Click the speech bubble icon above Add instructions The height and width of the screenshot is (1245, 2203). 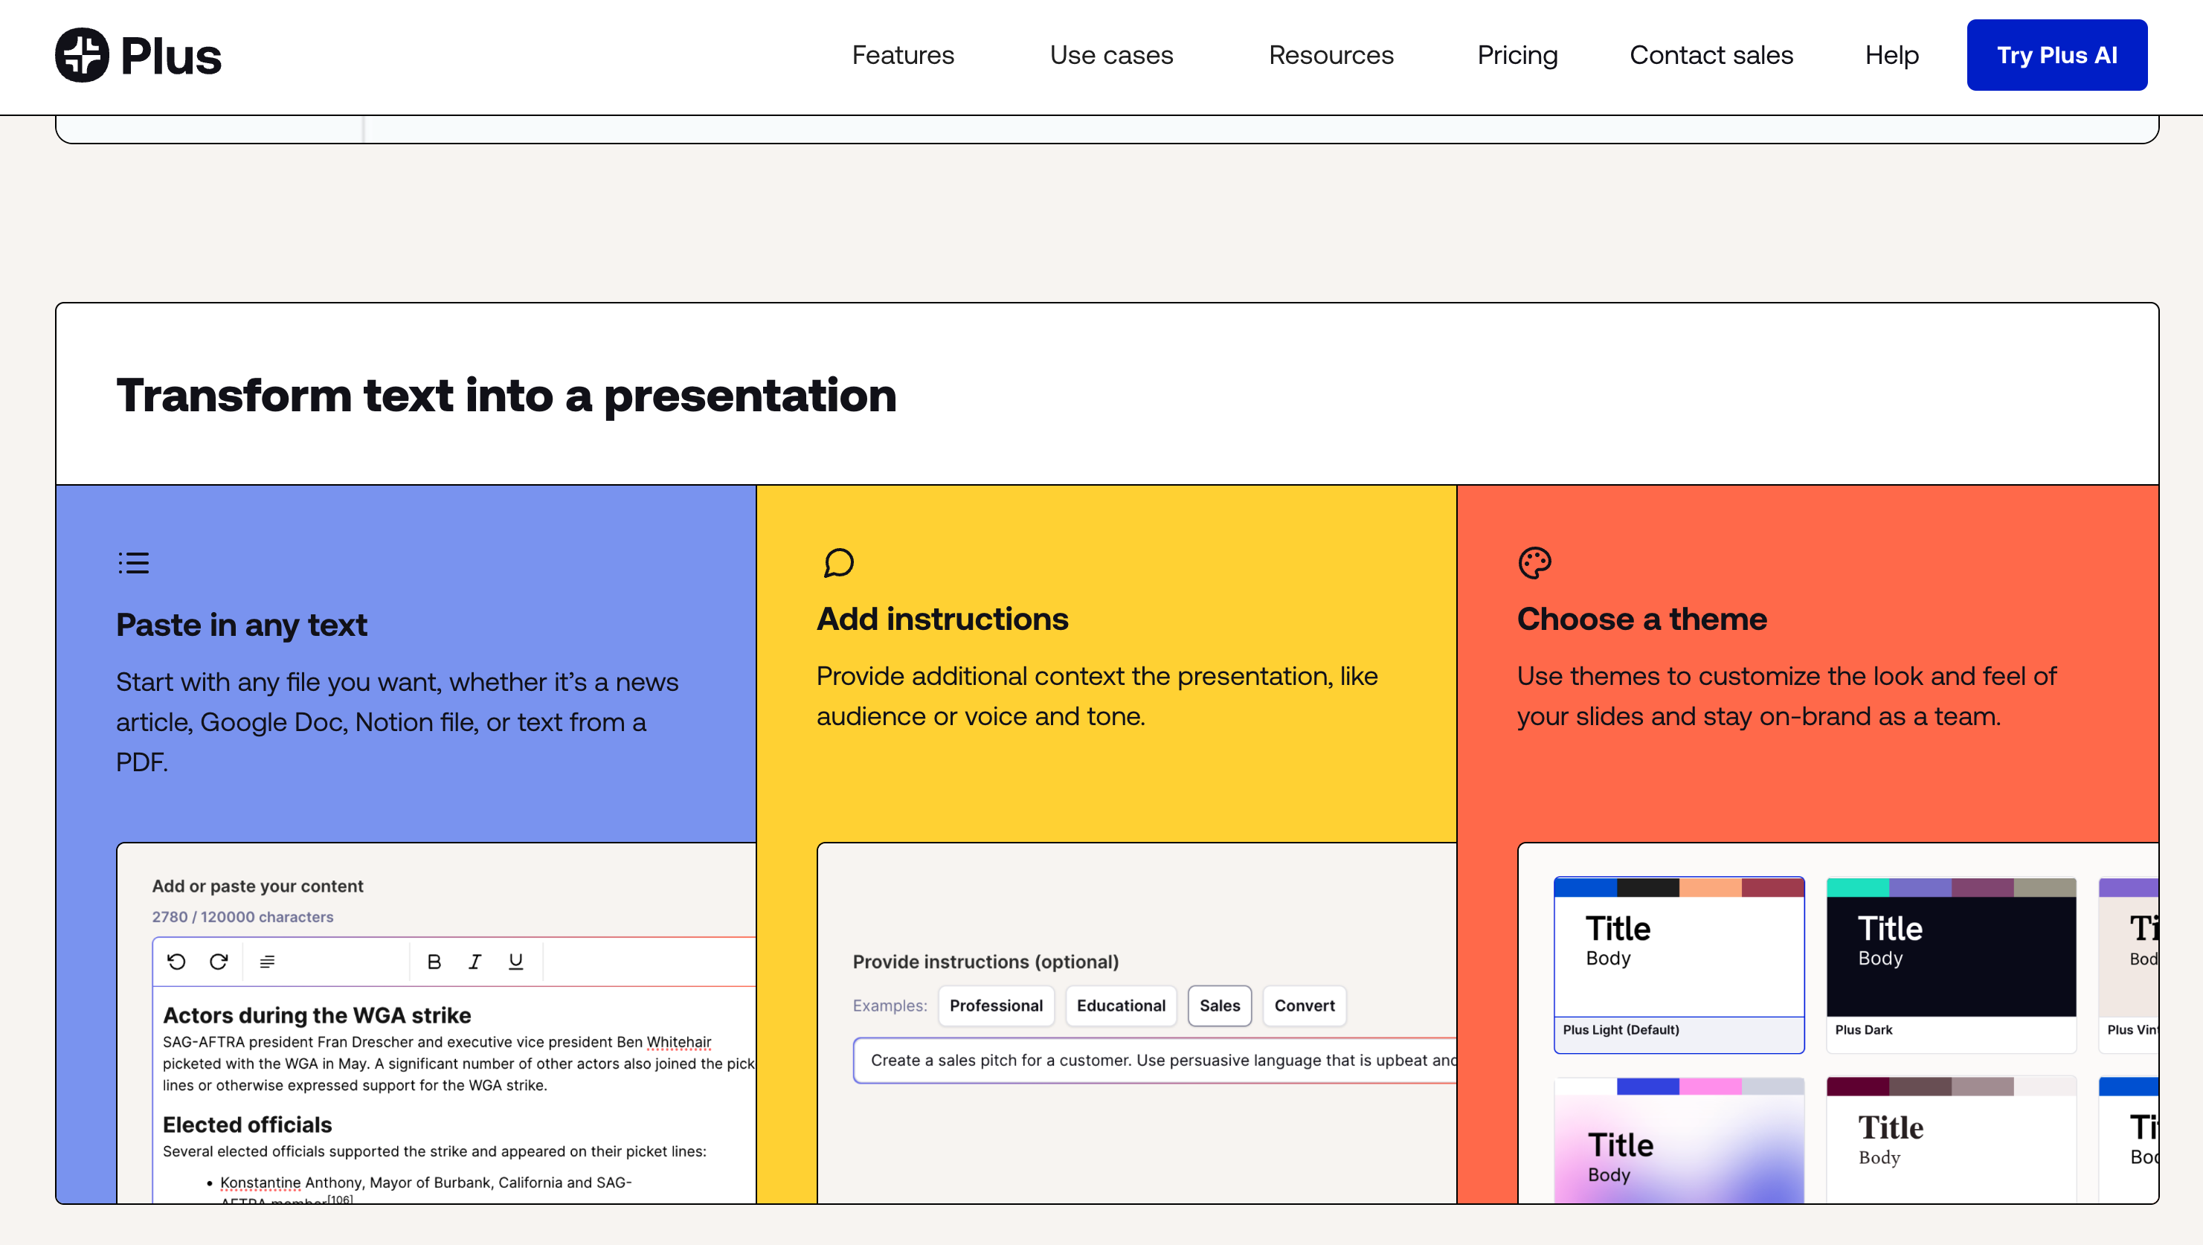coord(838,563)
